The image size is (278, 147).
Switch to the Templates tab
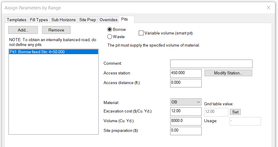click(17, 20)
